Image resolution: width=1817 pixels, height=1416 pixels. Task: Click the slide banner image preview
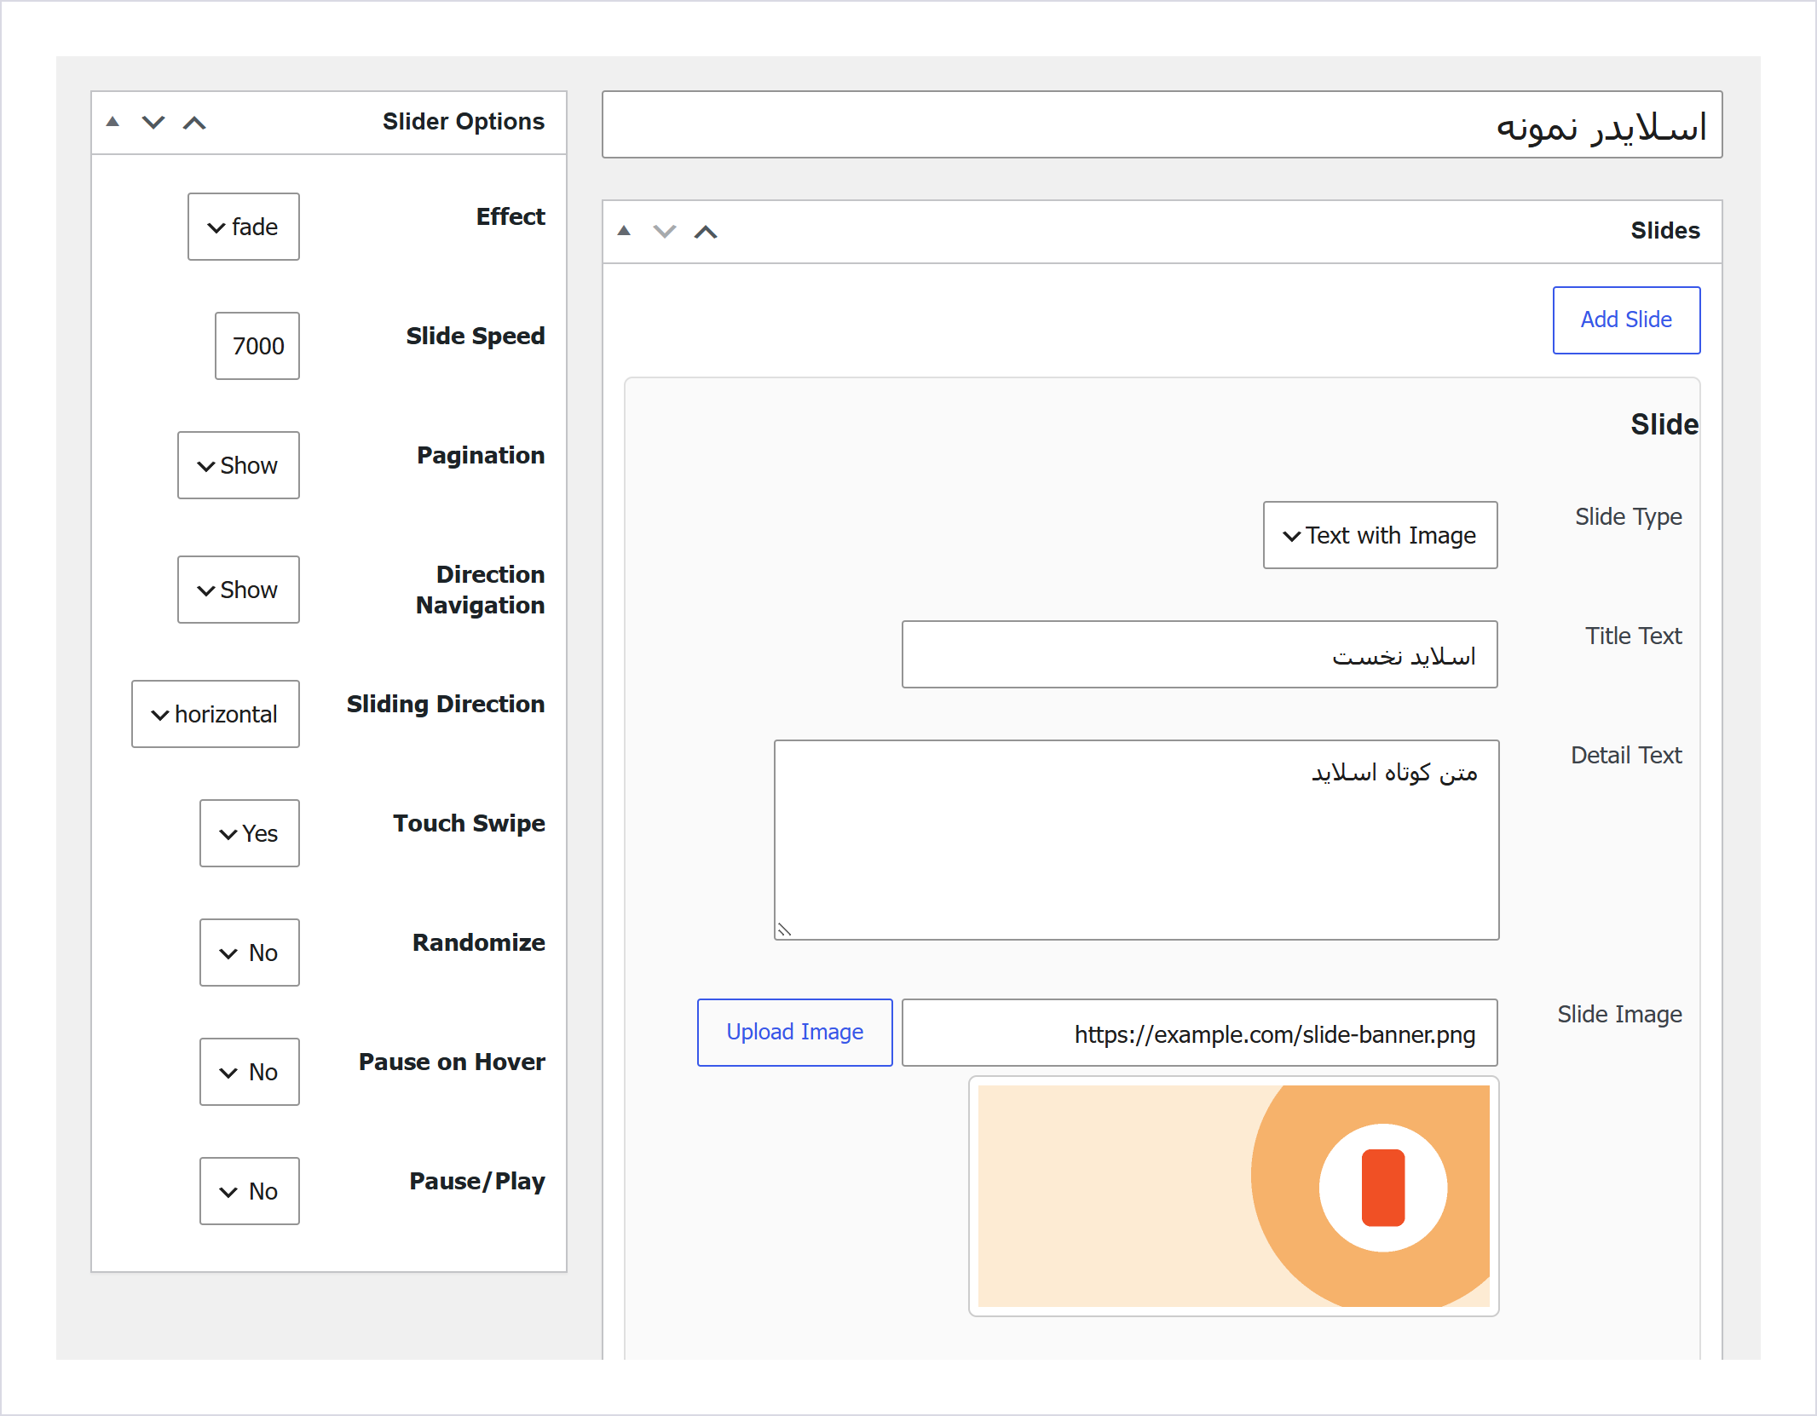pos(1234,1196)
